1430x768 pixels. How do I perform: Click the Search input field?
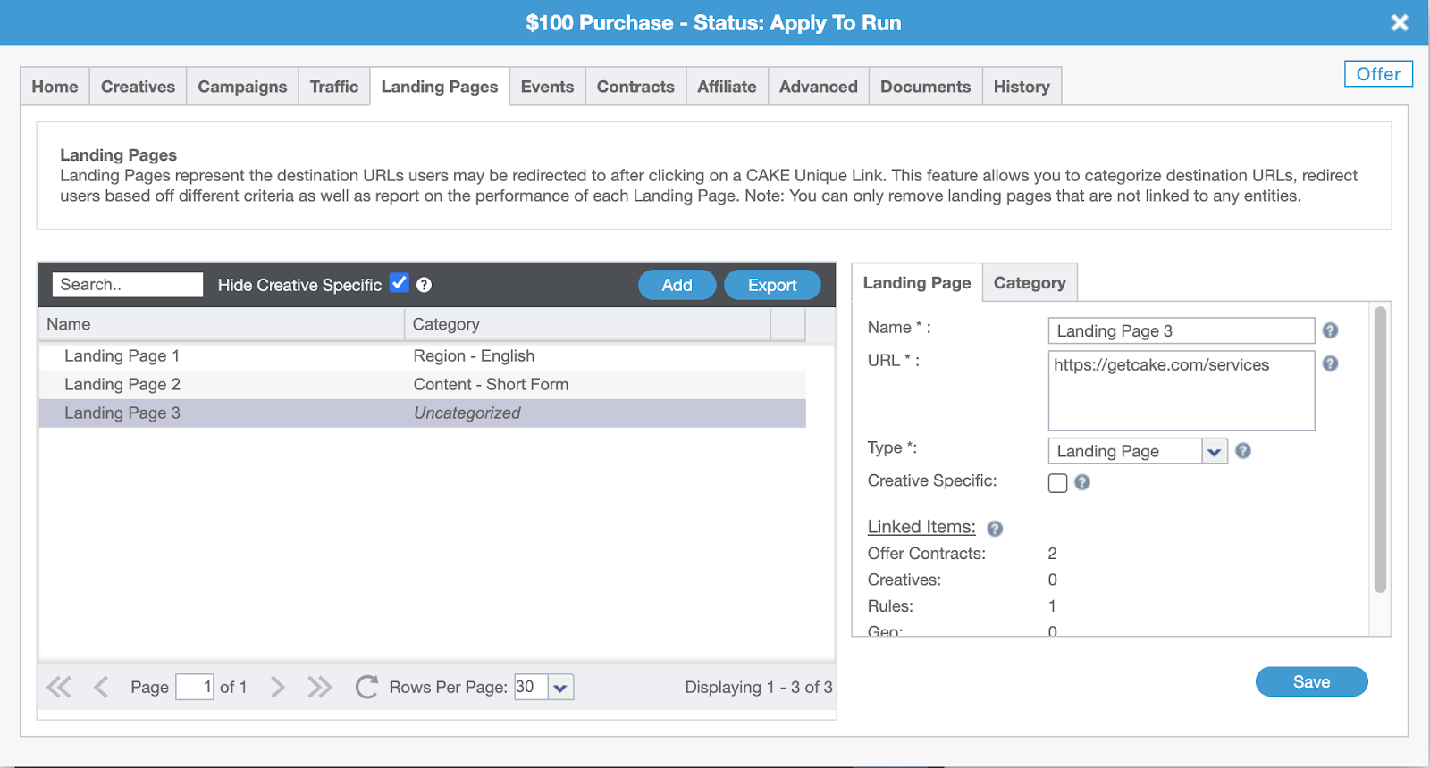click(x=127, y=285)
